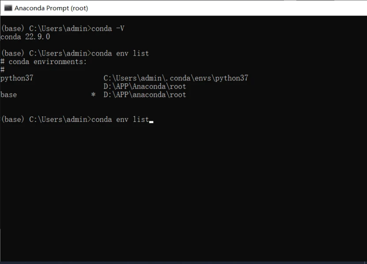Click the "# conda environments:" header line

click(44, 62)
